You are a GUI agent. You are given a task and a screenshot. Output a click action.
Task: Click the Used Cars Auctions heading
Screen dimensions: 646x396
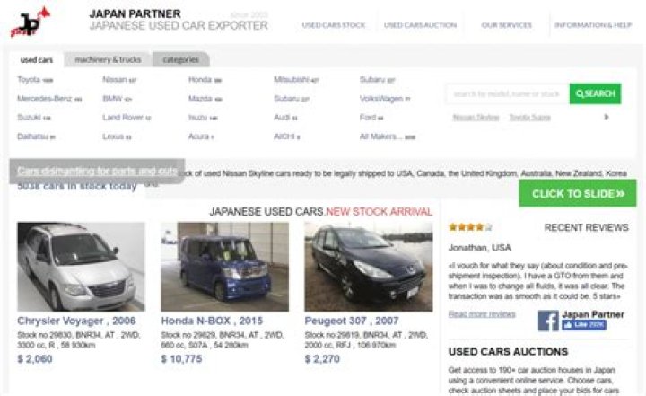tap(508, 352)
